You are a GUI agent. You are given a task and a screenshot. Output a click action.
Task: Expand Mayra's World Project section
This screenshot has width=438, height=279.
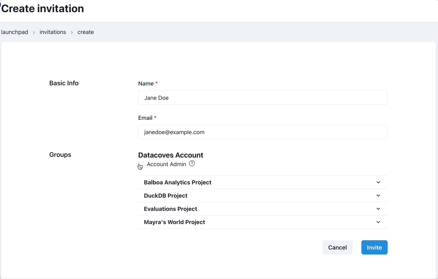175,222
